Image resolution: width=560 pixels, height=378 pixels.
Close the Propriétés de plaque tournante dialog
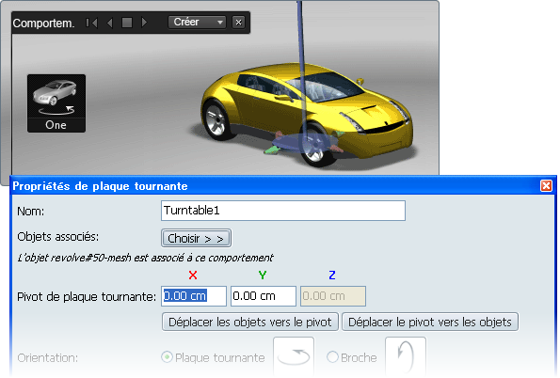(546, 185)
